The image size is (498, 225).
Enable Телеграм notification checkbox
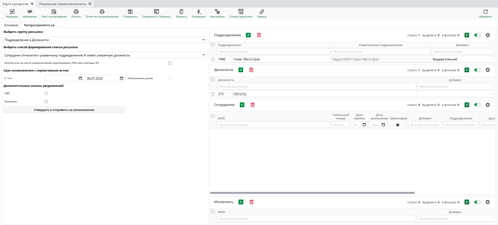point(46,102)
